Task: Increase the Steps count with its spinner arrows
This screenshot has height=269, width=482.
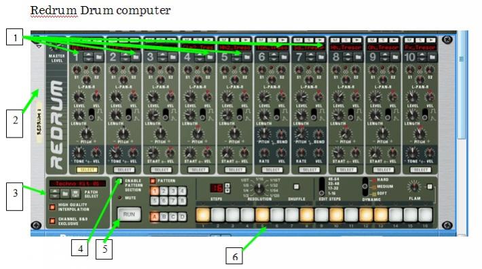Action: point(227,185)
